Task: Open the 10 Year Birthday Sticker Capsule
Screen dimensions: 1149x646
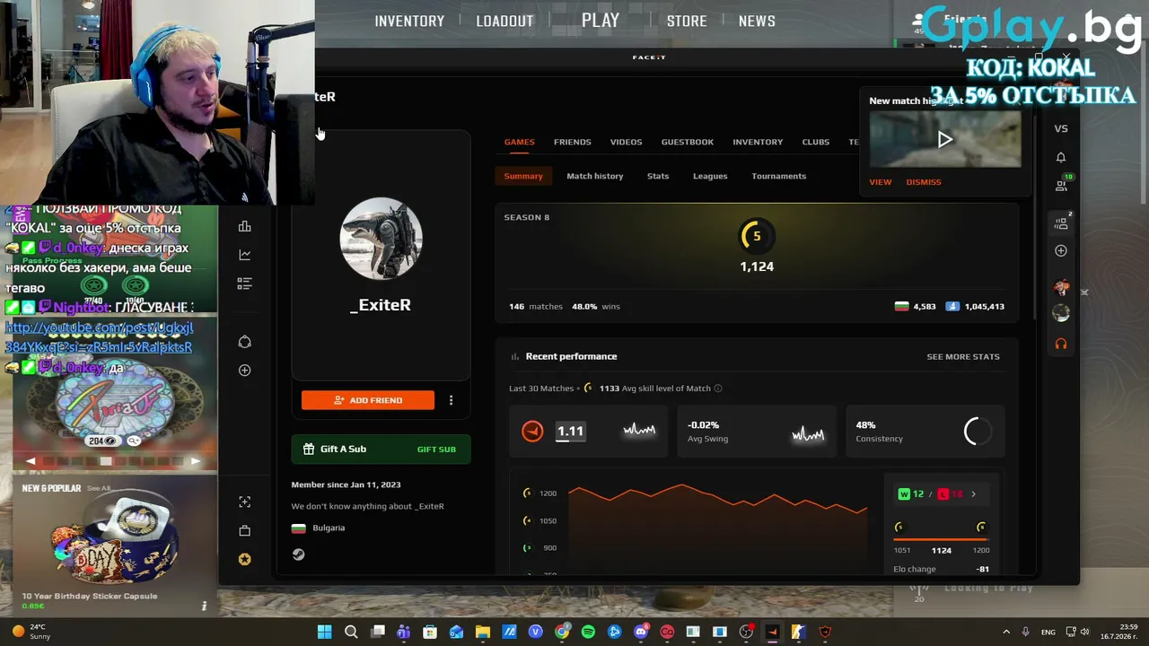Action: click(x=113, y=547)
